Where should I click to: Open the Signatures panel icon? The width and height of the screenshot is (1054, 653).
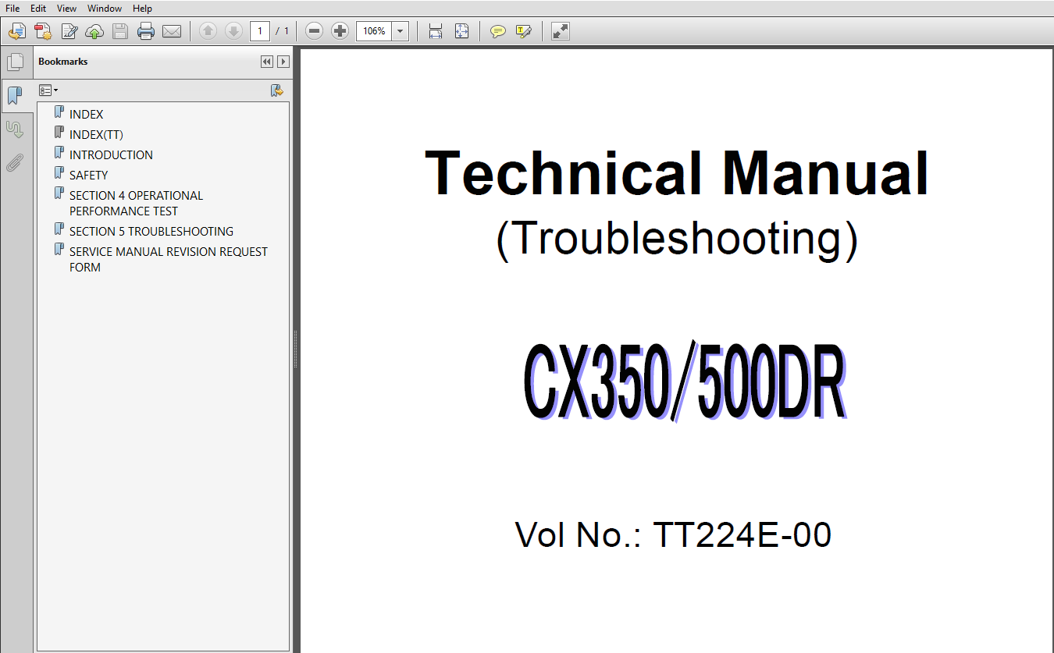(15, 130)
